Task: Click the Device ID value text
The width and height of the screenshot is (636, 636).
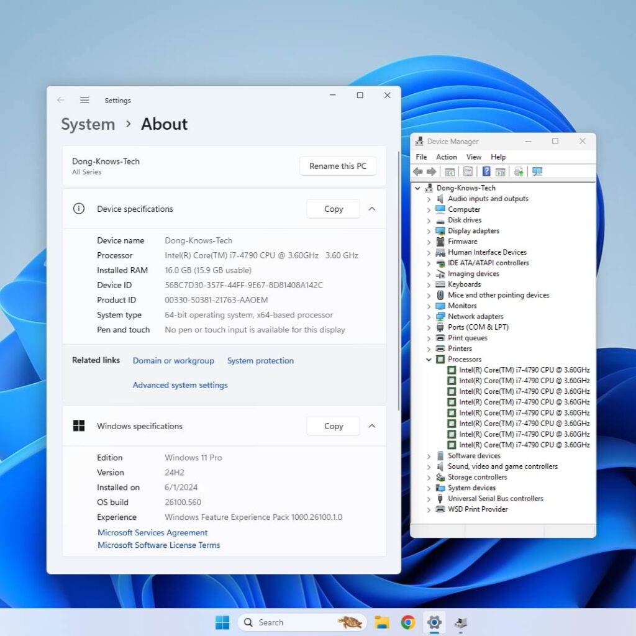Action: (x=243, y=285)
